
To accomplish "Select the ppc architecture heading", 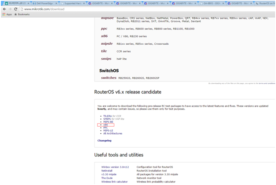I will [x=104, y=28].
